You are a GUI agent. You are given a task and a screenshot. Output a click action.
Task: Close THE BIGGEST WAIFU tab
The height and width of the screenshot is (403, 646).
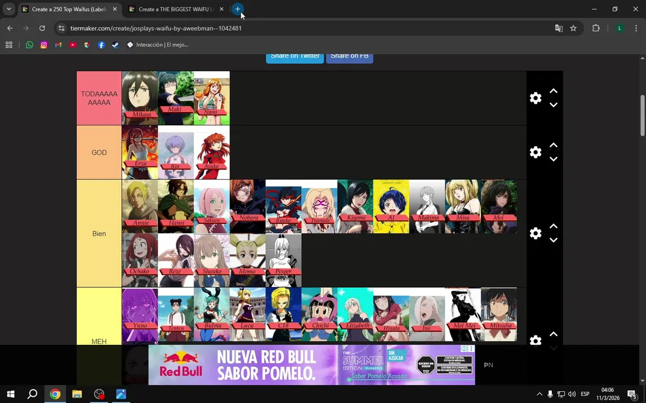tap(222, 9)
